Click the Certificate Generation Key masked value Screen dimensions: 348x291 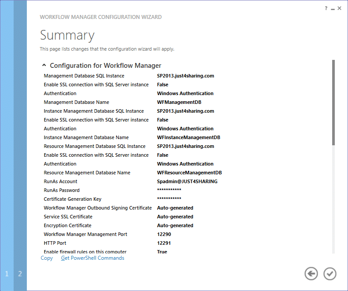click(x=169, y=199)
